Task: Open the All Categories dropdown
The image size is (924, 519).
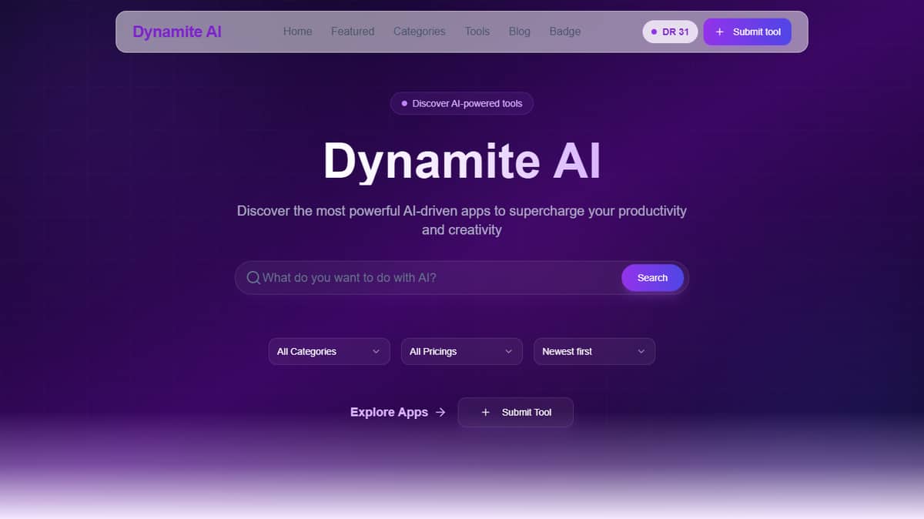Action: (329, 351)
